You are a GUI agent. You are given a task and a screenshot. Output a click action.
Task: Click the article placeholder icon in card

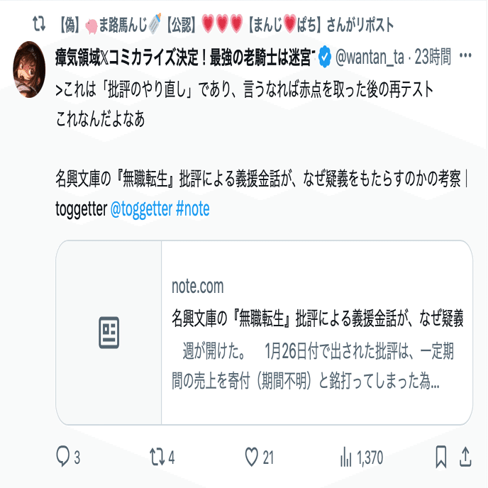(109, 333)
